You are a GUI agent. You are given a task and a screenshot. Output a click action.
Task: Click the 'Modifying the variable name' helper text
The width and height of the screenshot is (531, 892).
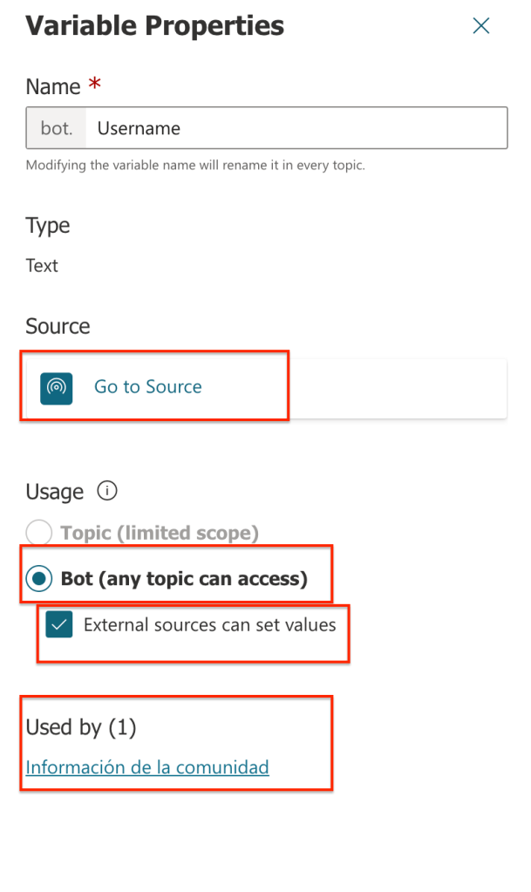[x=195, y=165]
